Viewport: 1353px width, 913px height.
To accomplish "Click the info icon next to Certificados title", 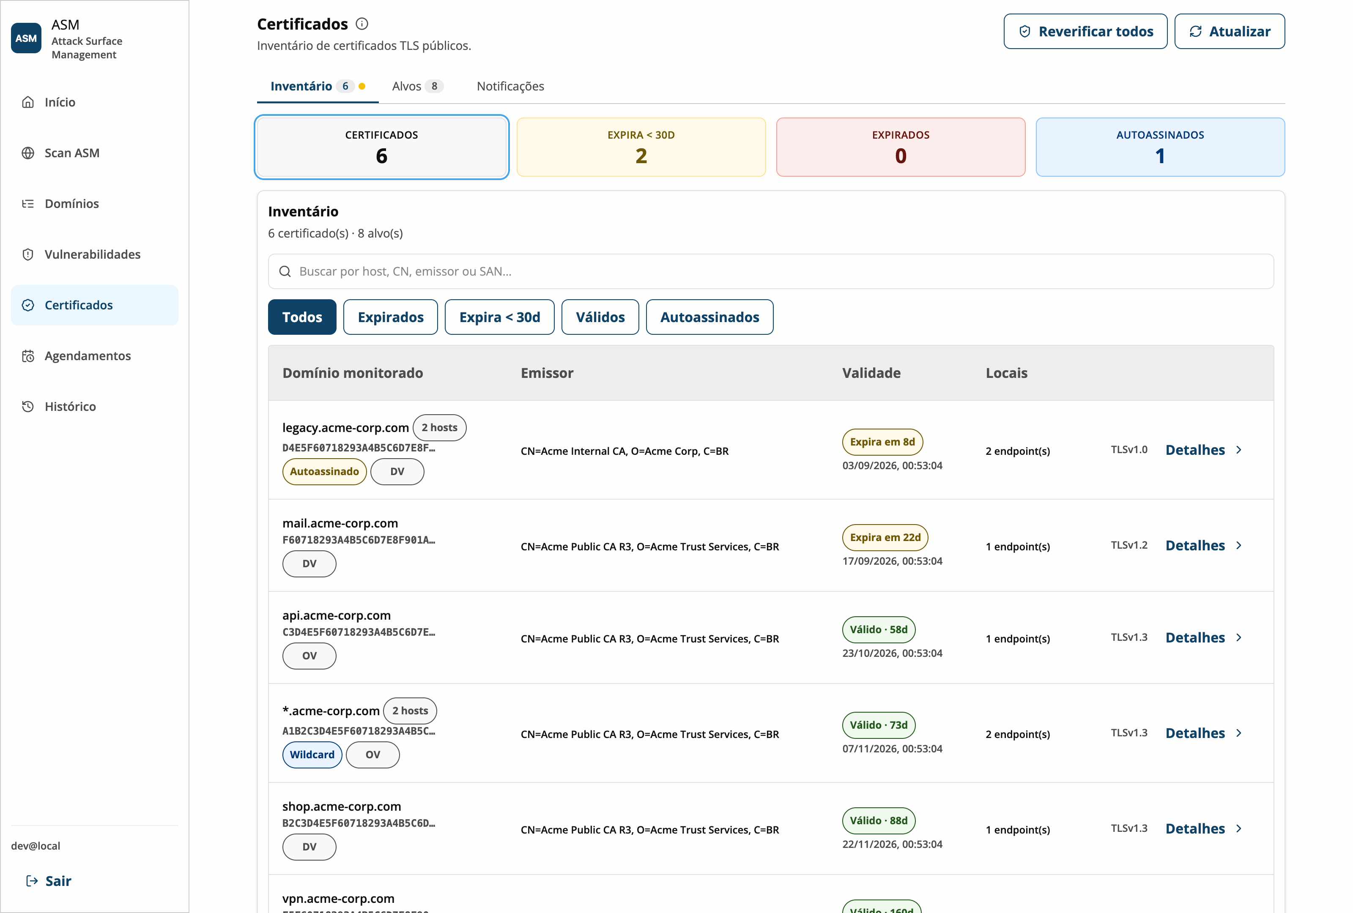I will pyautogui.click(x=362, y=24).
